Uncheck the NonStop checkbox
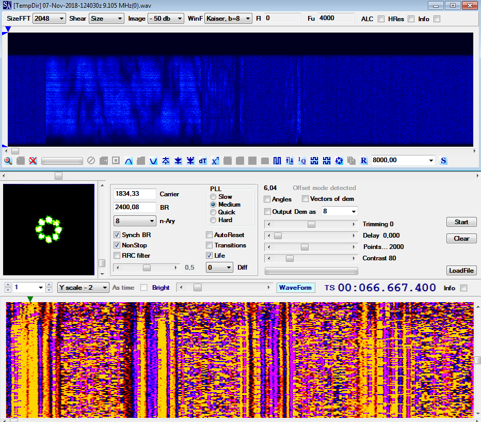 coord(117,245)
